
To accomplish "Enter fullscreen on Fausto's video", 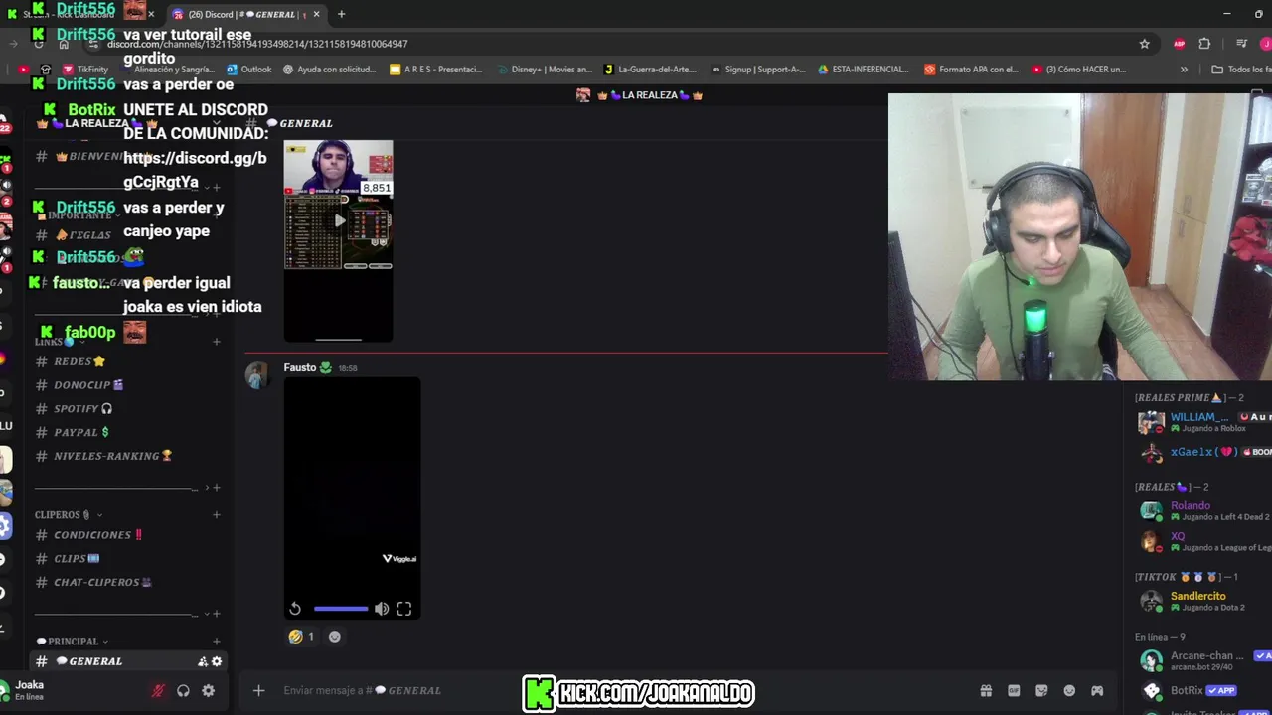I will [404, 609].
